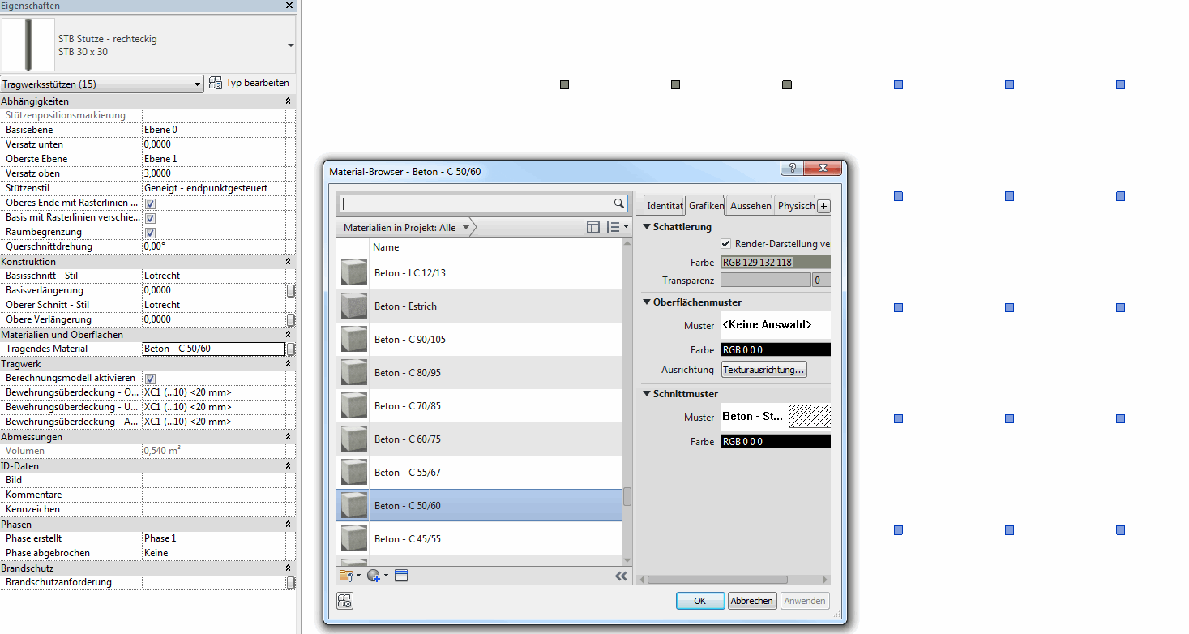Screen dimensions: 1189x634
Task: Click the search magnifier icon in Material-Browser
Action: coord(619,203)
